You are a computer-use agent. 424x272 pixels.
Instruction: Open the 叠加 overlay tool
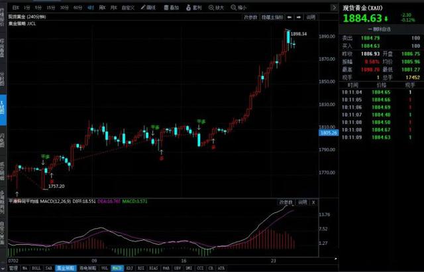tap(172, 7)
